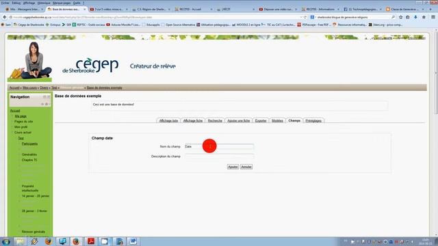The image size is (438, 246).
Task: Switch to the Messagerie browser tab
Action: (25, 9)
